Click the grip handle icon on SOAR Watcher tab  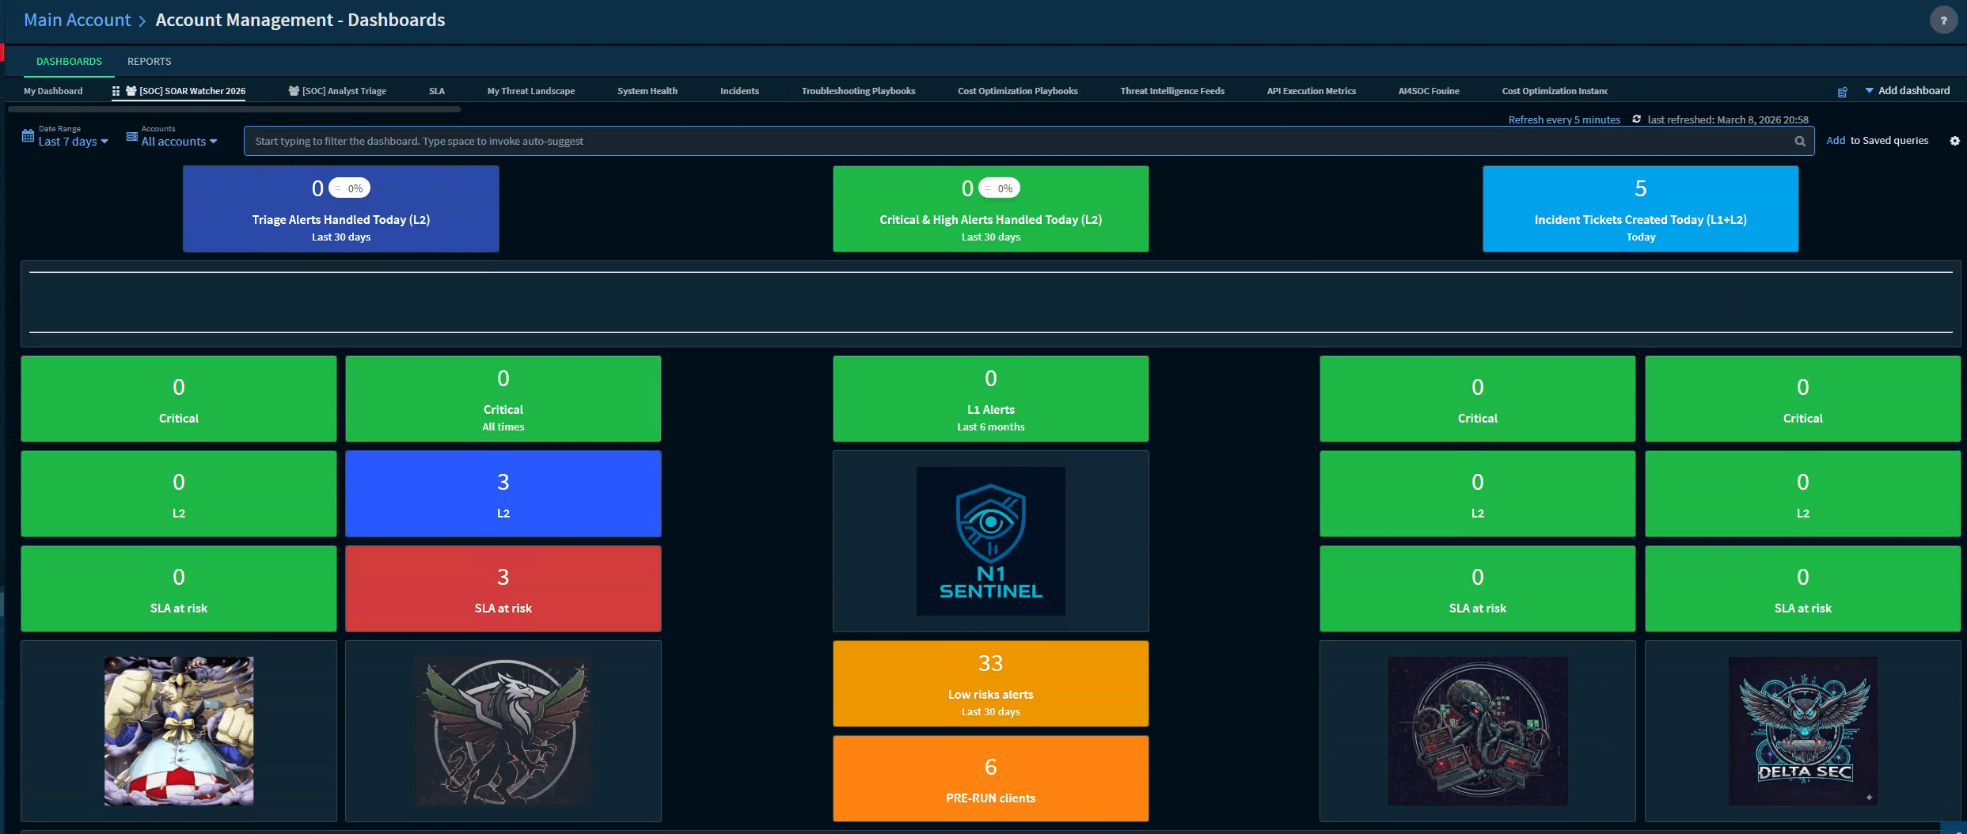116,91
